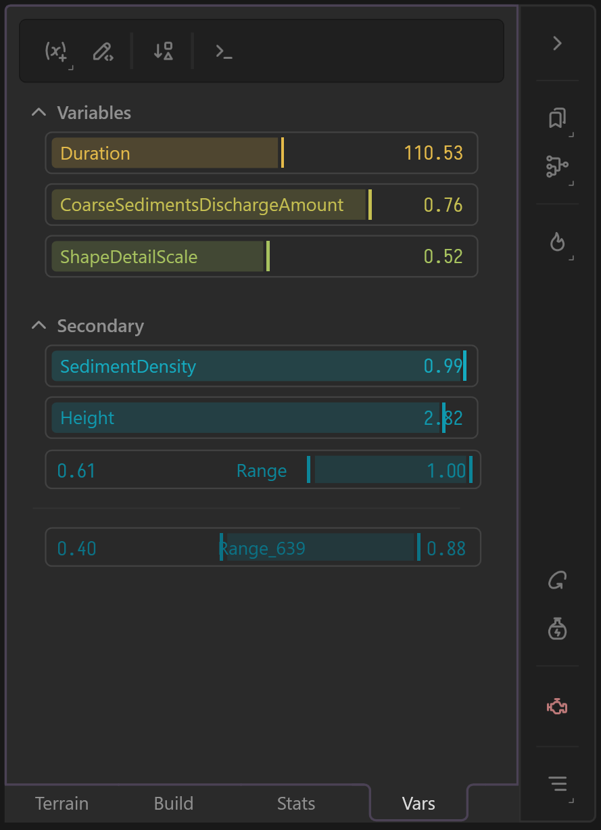Adjust the CoarseSedimentsDischargeAmount slider
The width and height of the screenshot is (601, 830).
262,205
